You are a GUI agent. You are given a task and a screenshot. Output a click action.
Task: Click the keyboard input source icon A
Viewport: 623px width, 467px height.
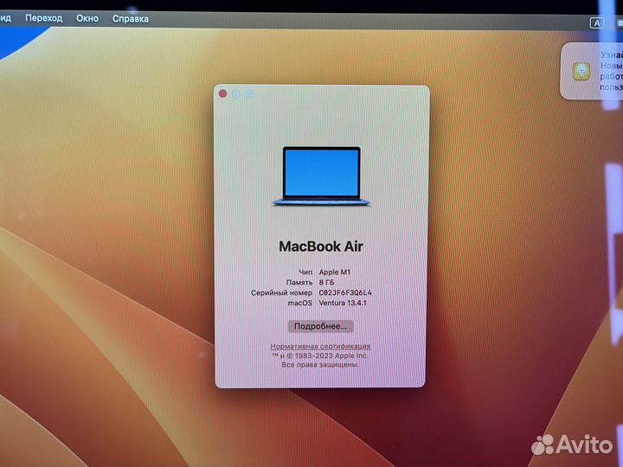click(x=596, y=23)
